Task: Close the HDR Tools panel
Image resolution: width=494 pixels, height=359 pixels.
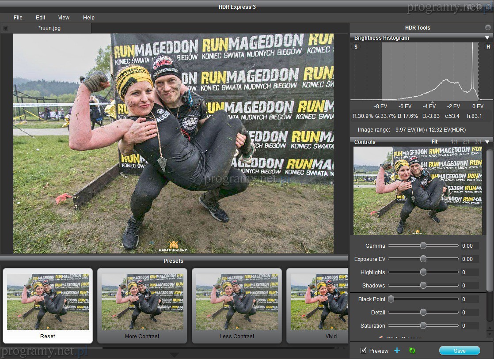Action: click(488, 27)
